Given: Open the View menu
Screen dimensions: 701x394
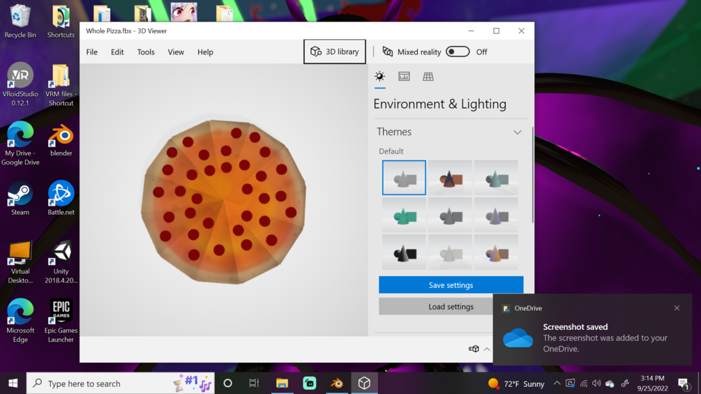Looking at the screenshot, I should point(176,52).
